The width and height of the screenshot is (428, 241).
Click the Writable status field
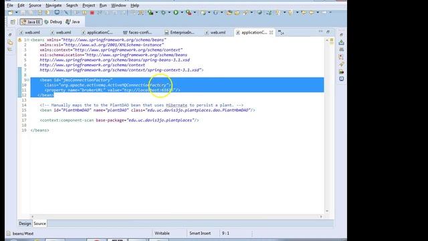tap(162, 234)
